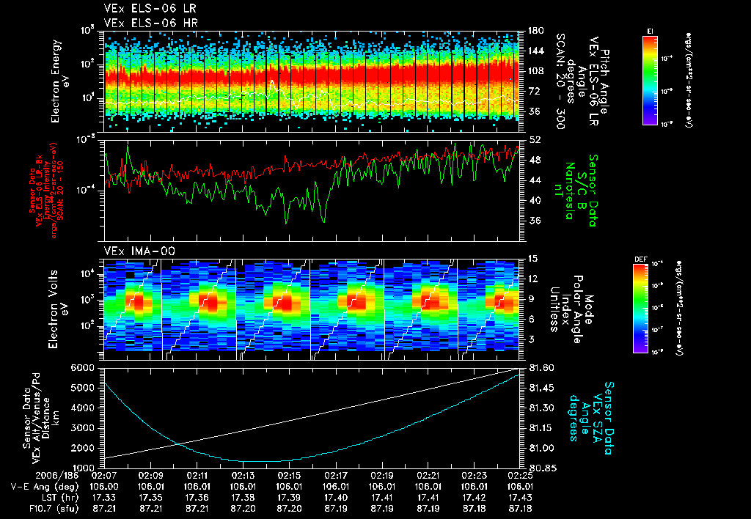751x519 pixels.
Task: Select the 'VEx ELS-06 LR' title text
Action: pyautogui.click(x=150, y=8)
